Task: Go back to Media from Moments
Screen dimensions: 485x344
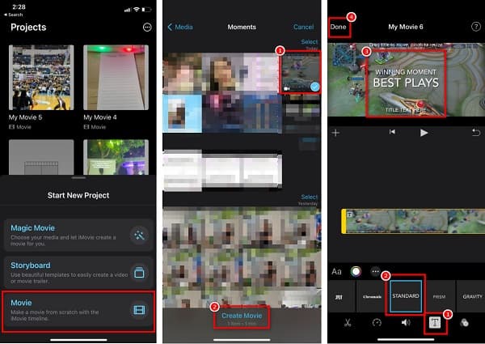Action: 180,27
